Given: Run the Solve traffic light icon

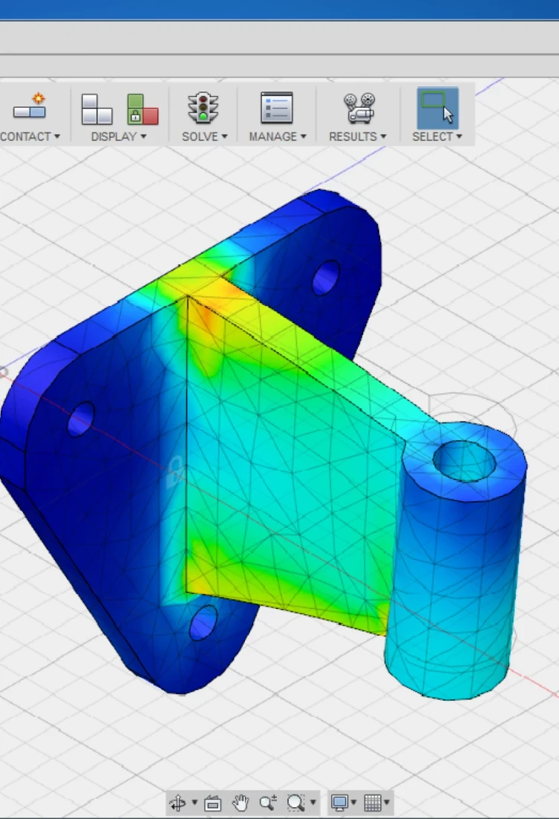Looking at the screenshot, I should click(202, 108).
